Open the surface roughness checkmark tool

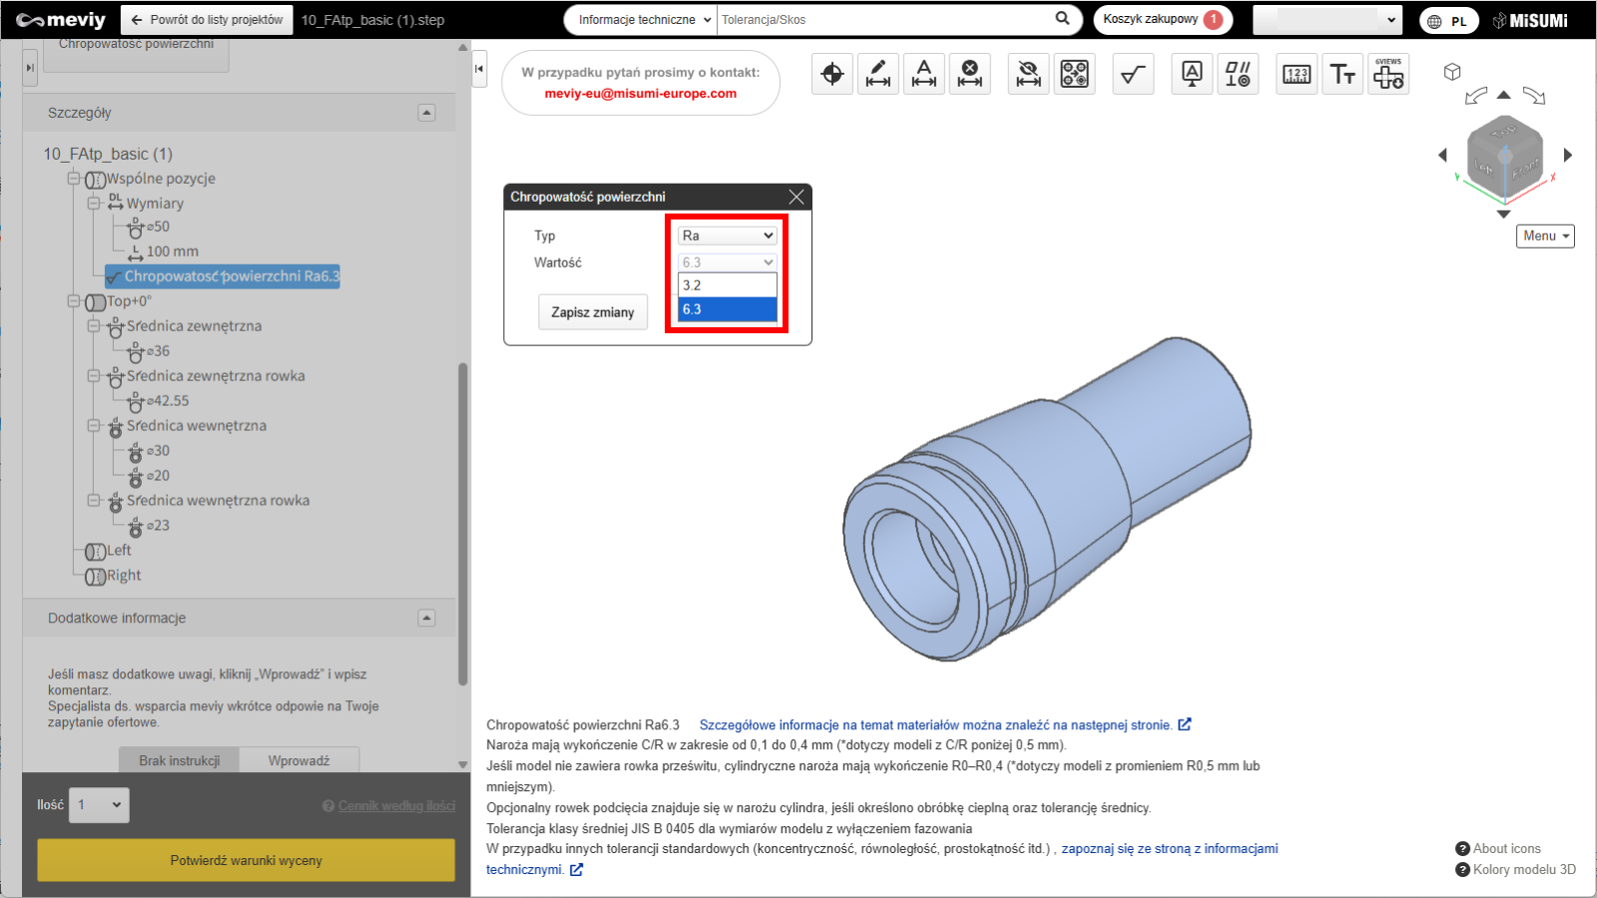pyautogui.click(x=1133, y=74)
